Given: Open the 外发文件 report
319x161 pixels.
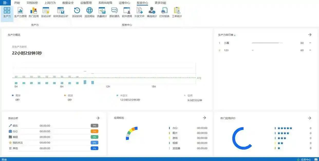Looking at the screenshot, I should click(139, 12).
